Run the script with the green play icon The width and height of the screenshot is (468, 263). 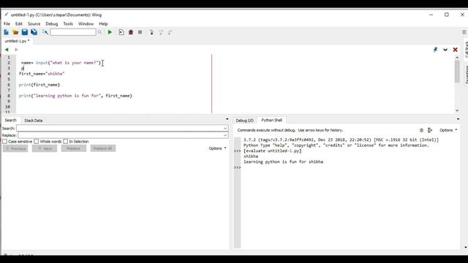[110, 32]
